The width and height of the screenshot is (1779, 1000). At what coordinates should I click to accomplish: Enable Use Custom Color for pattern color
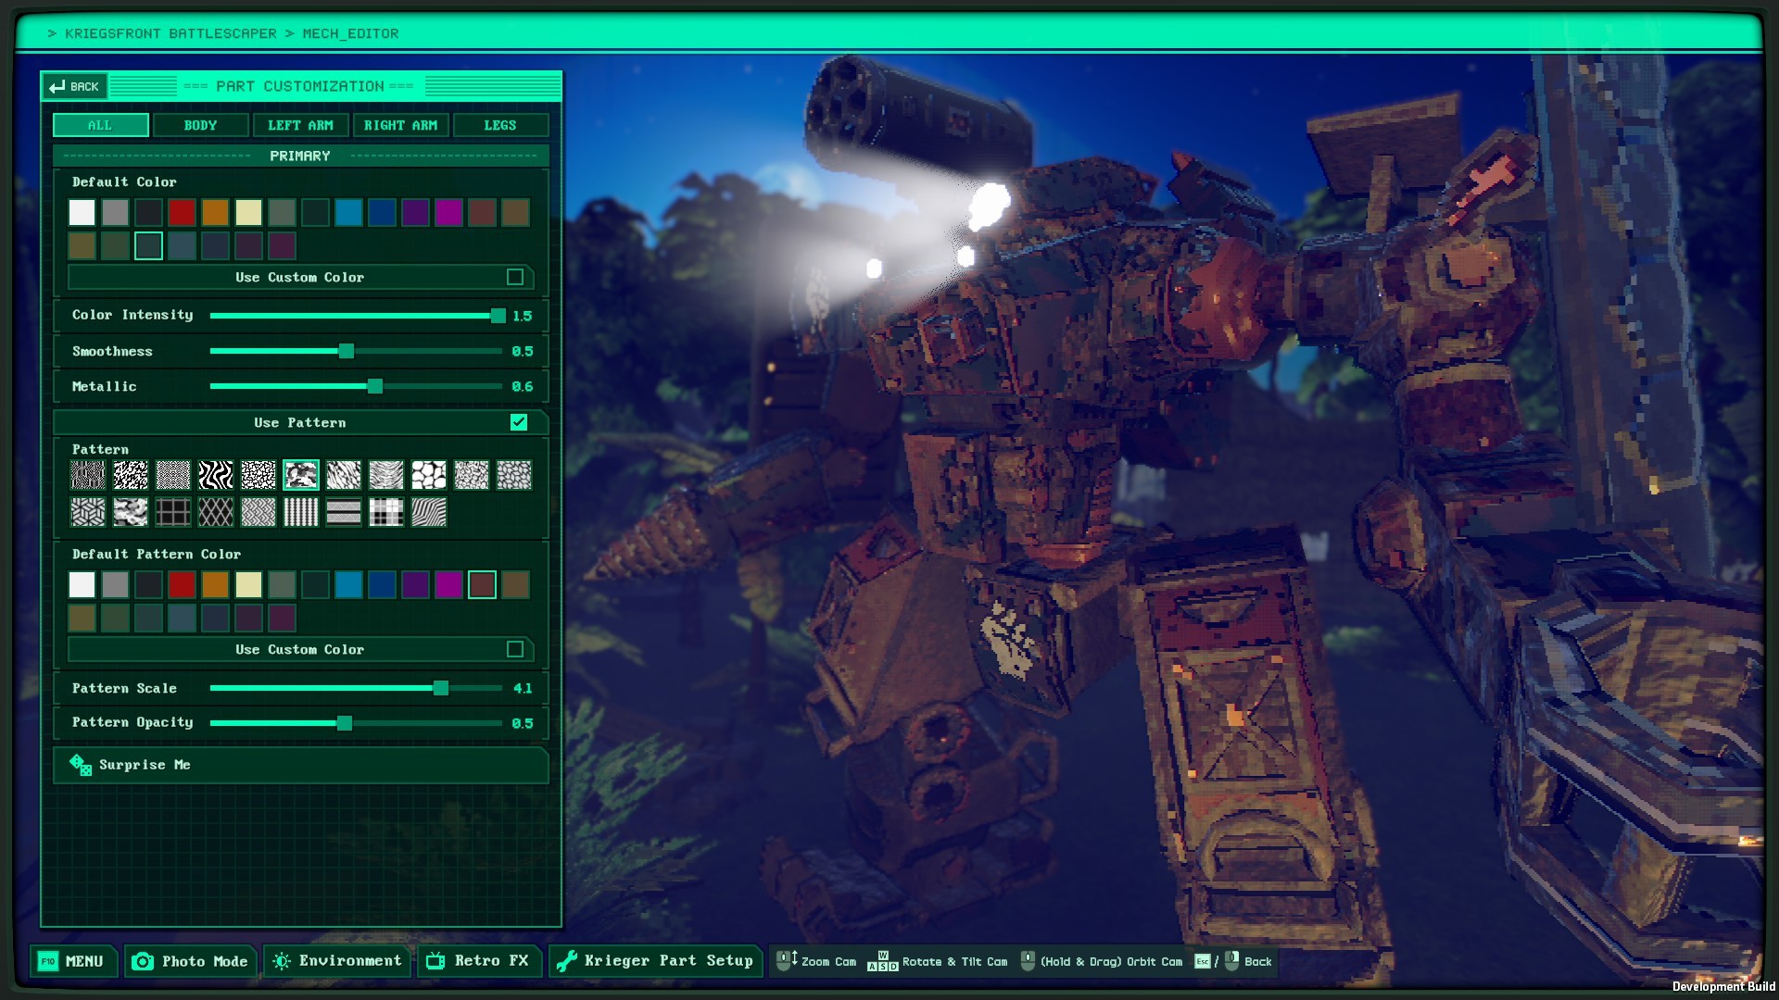pos(516,649)
